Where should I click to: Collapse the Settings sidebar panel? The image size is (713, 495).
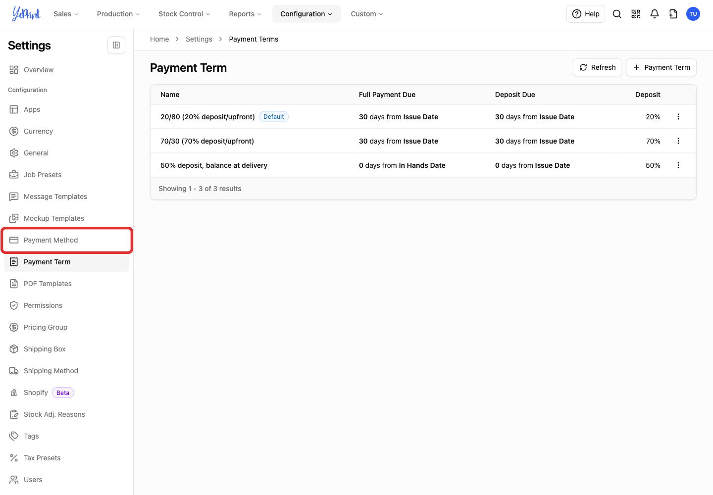tap(116, 45)
